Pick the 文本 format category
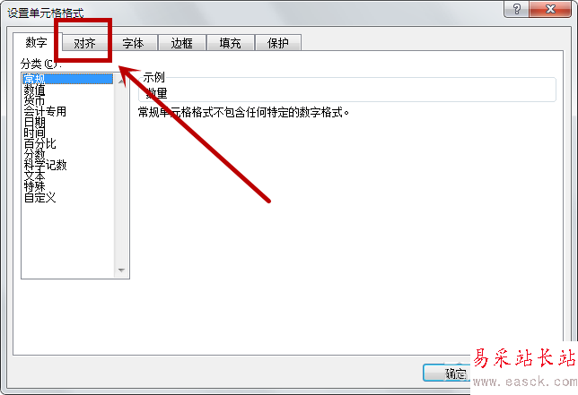Viewport: 578px width, 395px height. [34, 176]
